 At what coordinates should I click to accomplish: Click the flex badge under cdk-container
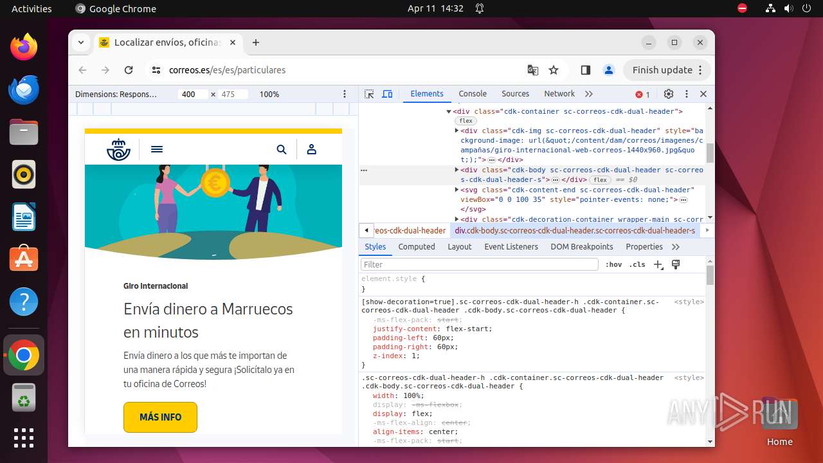point(466,121)
